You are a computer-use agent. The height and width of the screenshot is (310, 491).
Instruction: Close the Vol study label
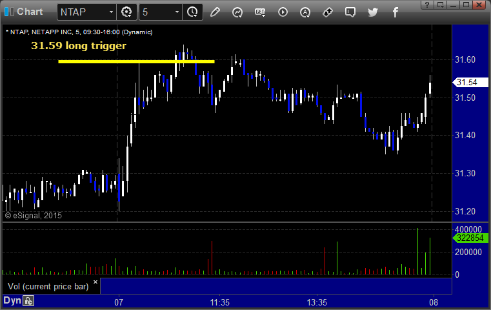[95, 282]
